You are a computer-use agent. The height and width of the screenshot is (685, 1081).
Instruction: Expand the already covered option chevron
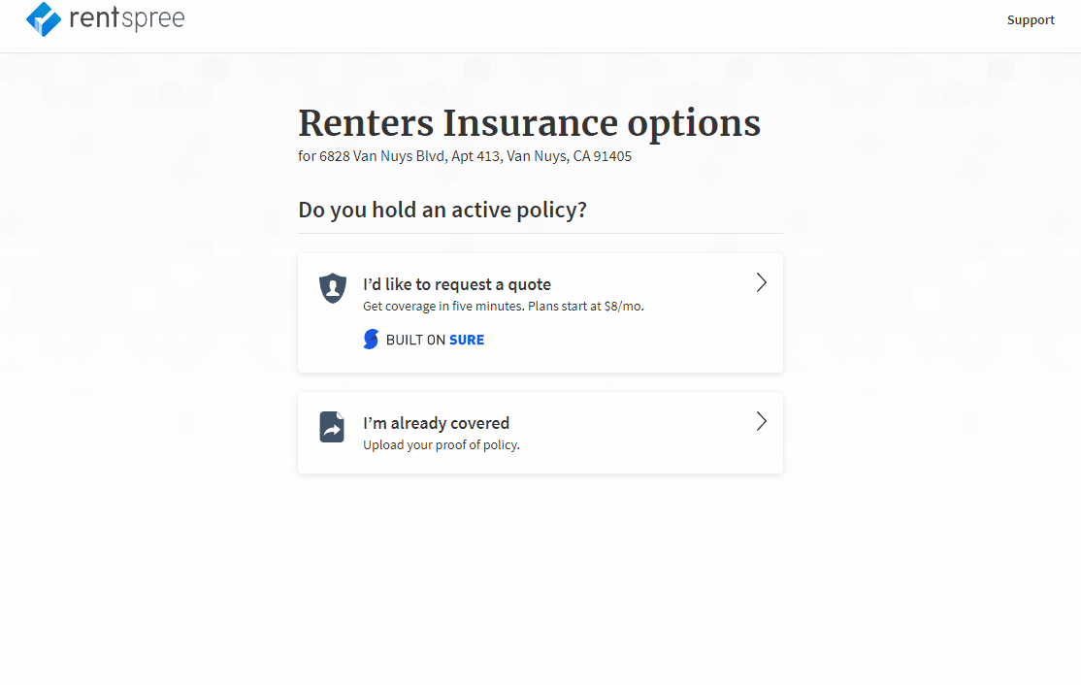point(761,421)
